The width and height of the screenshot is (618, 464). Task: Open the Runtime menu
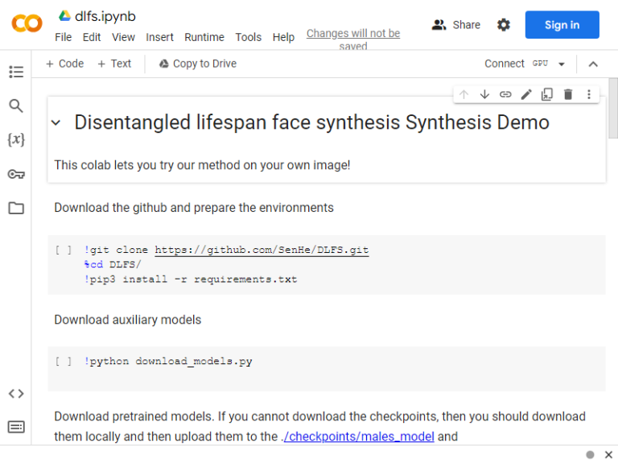[x=204, y=37]
